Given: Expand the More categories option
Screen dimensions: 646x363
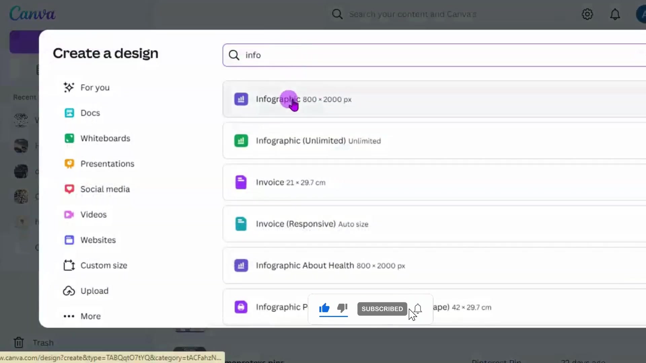Looking at the screenshot, I should coord(91,316).
